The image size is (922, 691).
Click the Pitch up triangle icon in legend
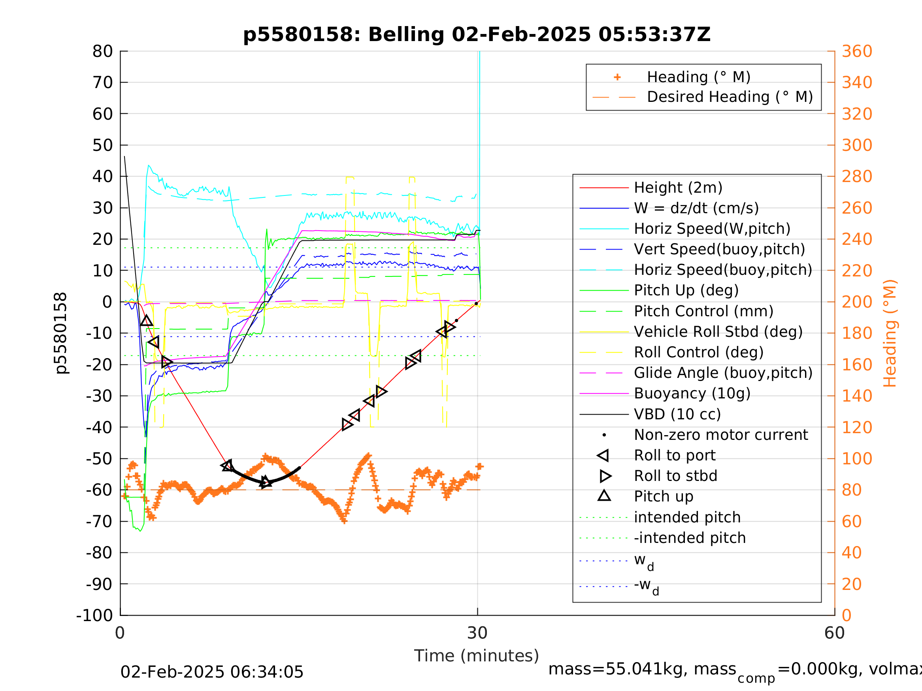click(x=604, y=495)
